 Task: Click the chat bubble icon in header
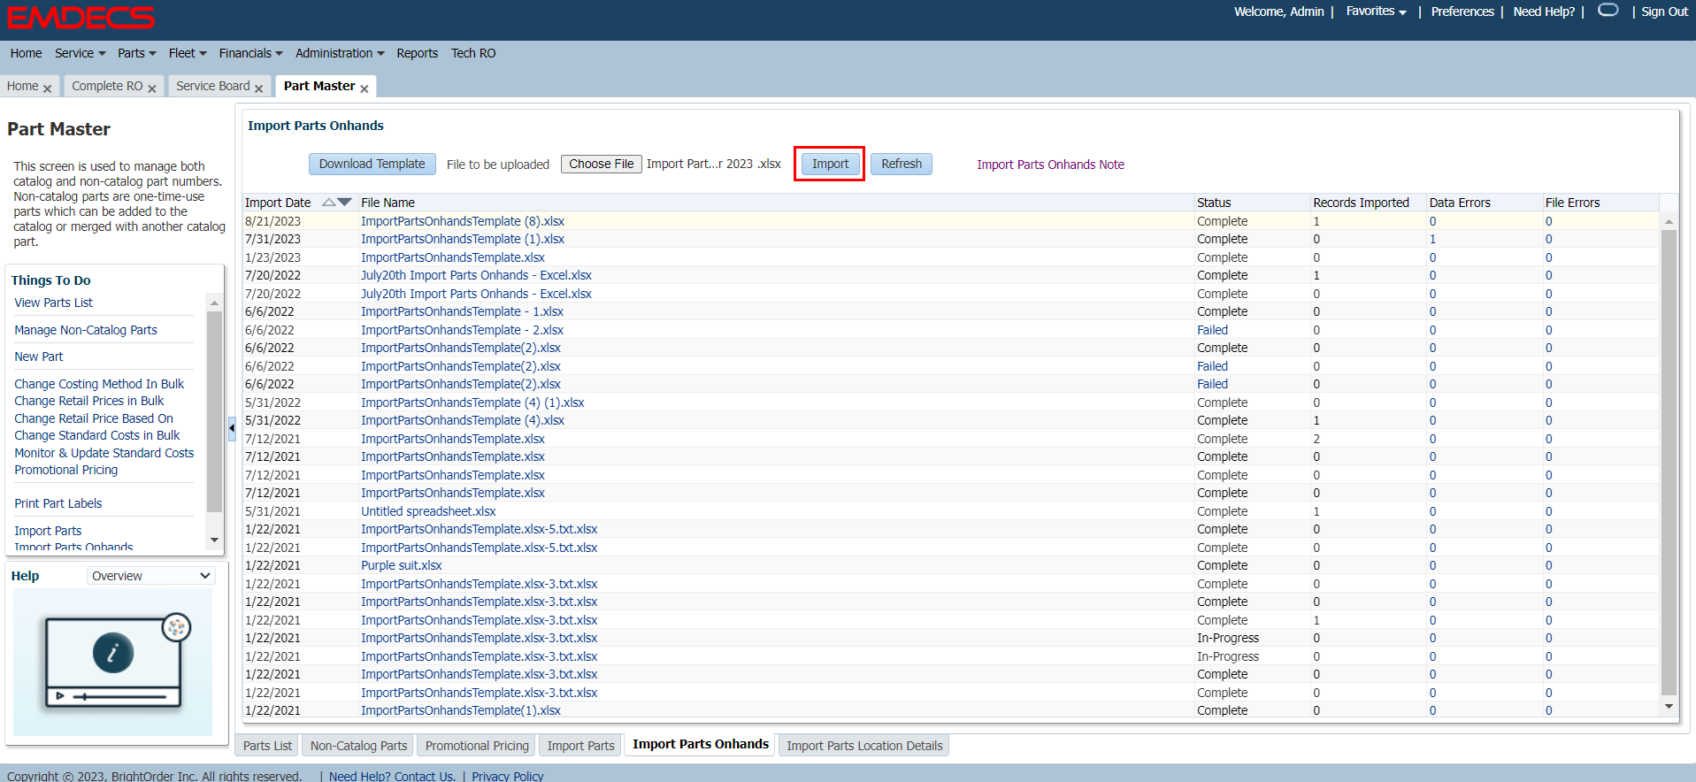(1608, 10)
